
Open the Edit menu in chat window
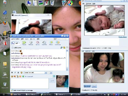click(x=22, y=39)
